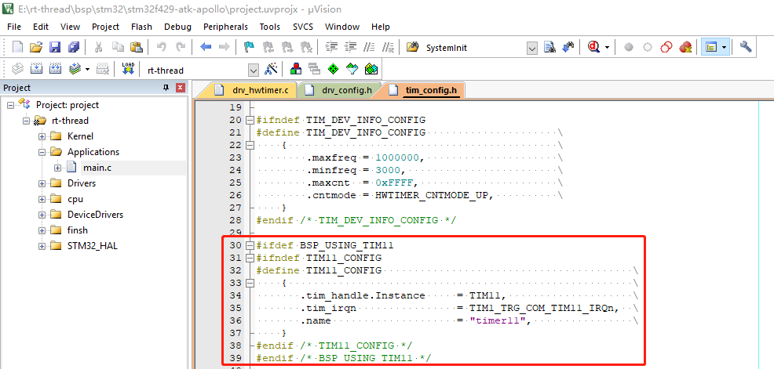Click the Build target icon
Viewport: 774px width, 369px height.
point(35,69)
